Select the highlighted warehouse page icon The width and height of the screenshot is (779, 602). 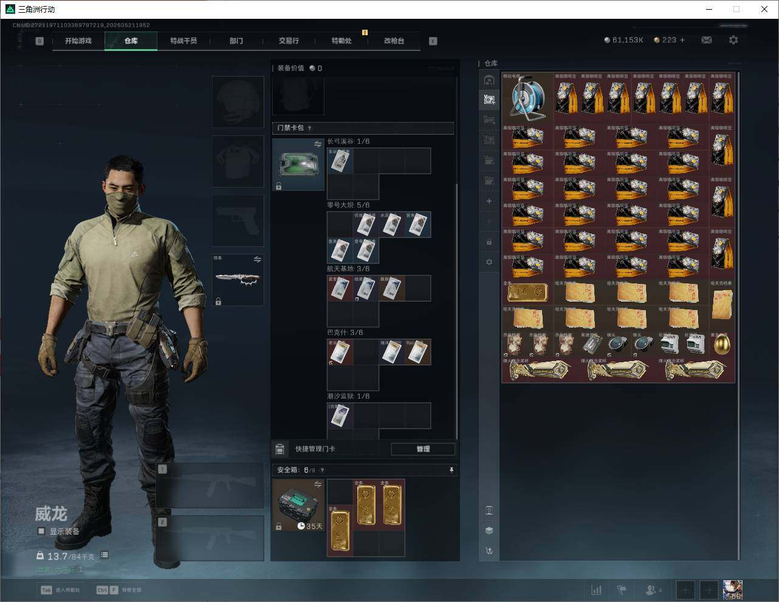(x=489, y=100)
